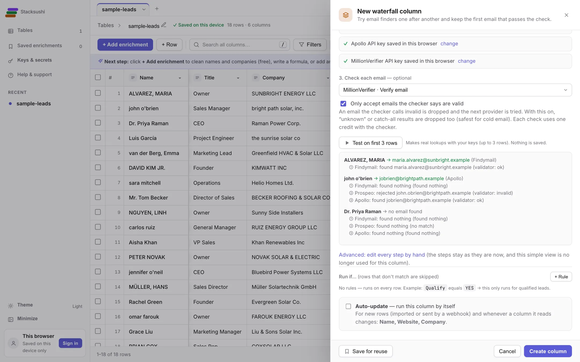Screen dimensions: 580x362
Task: Click the sparkle icon beside Next step
Action: [x=100, y=61]
